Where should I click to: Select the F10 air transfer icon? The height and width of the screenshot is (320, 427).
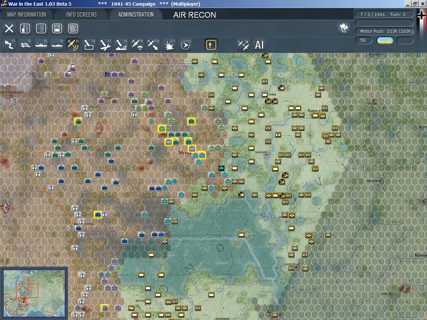pos(153,45)
